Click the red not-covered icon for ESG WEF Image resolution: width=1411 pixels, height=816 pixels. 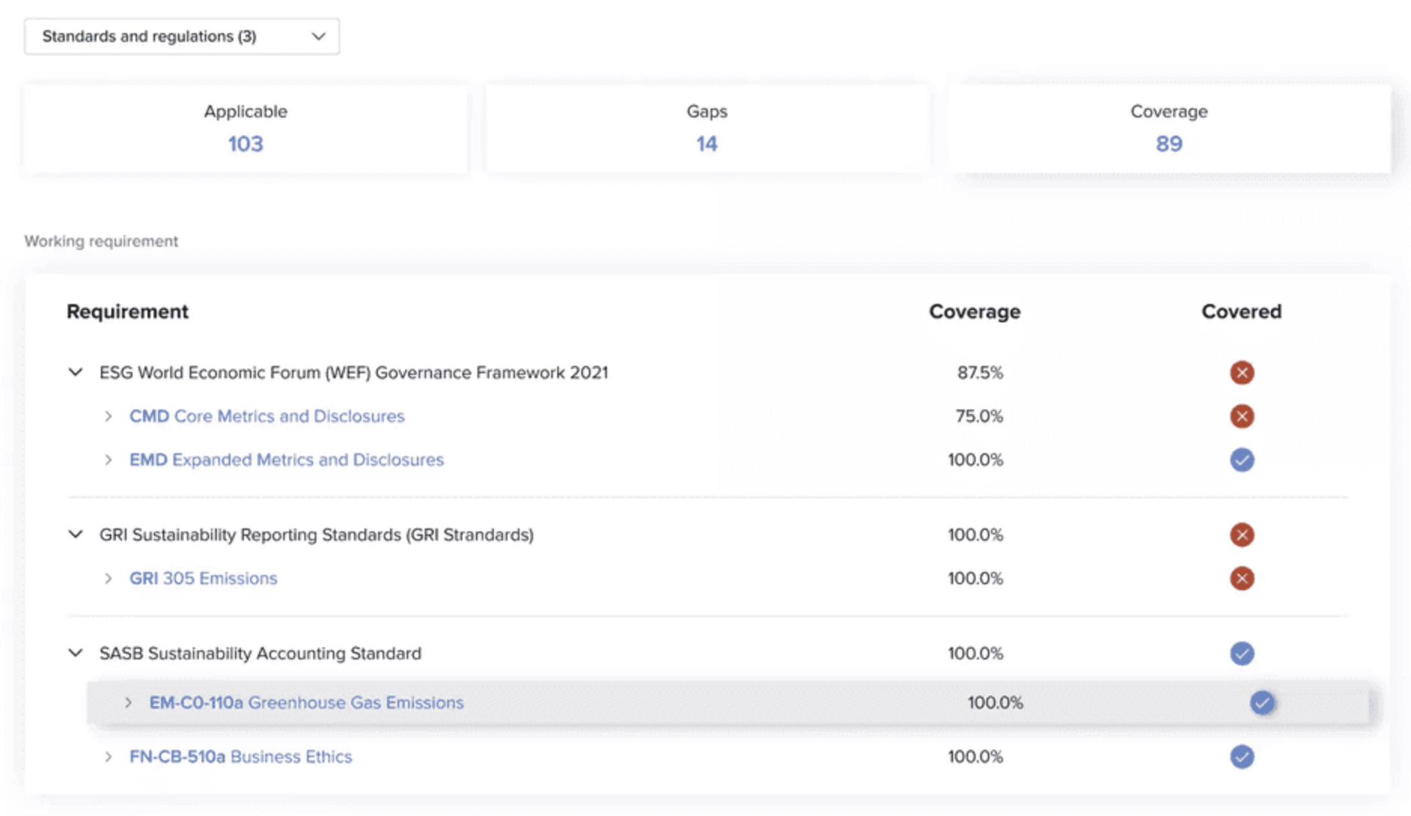pos(1242,373)
